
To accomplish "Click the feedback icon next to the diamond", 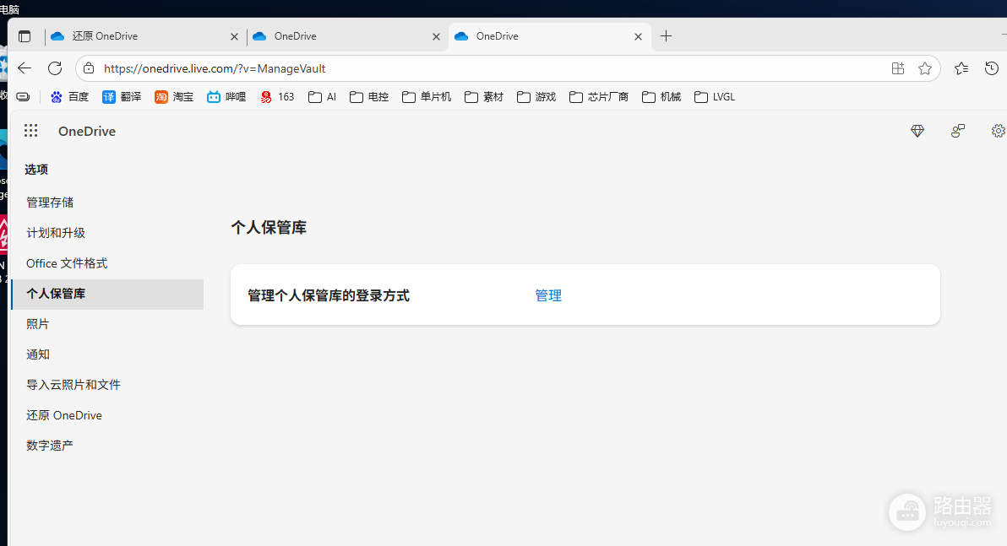I will (957, 131).
